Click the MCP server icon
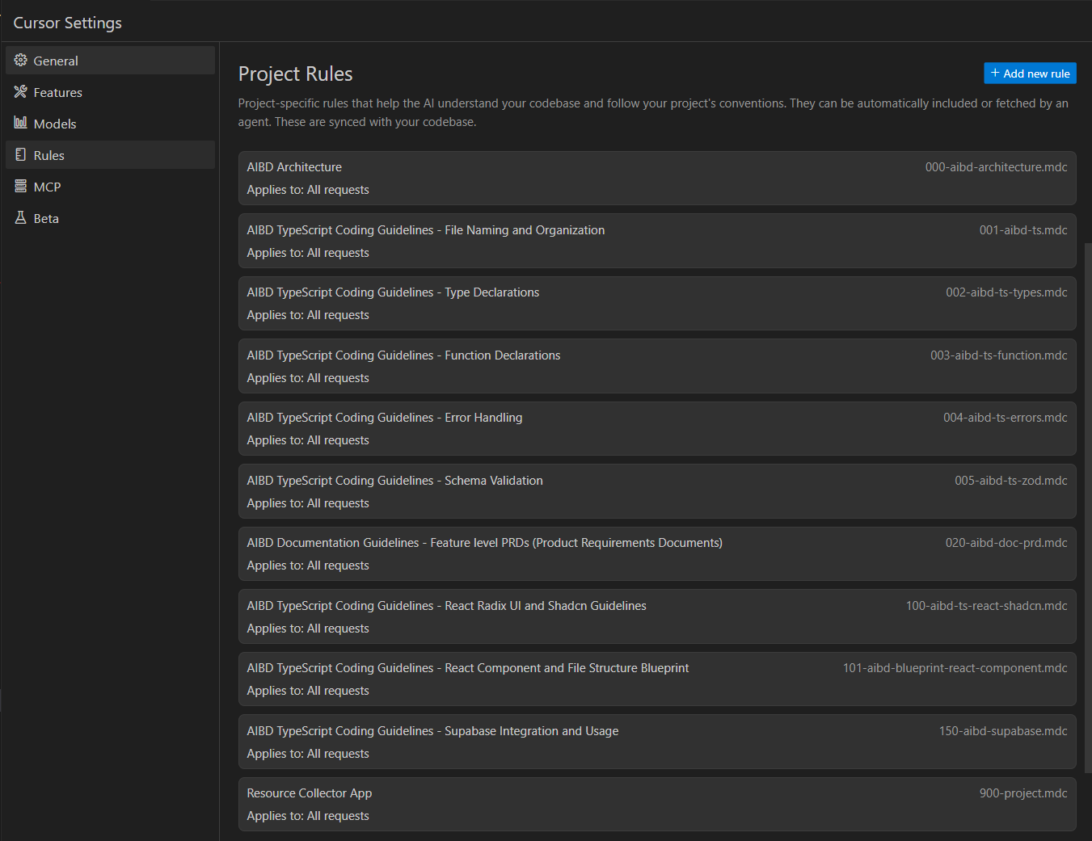This screenshot has height=841, width=1092. click(21, 187)
